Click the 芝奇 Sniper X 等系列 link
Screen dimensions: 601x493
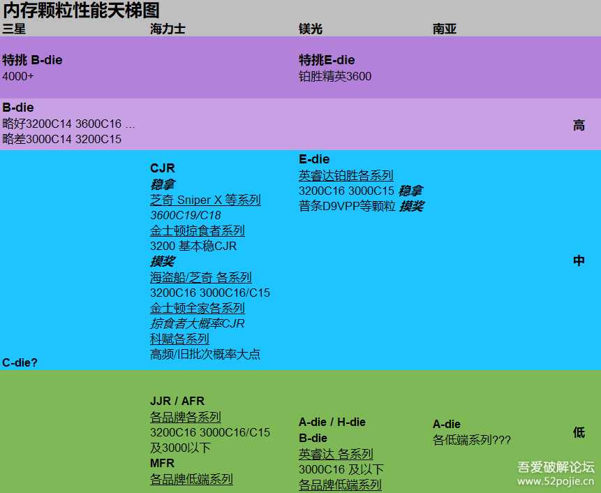(x=205, y=200)
